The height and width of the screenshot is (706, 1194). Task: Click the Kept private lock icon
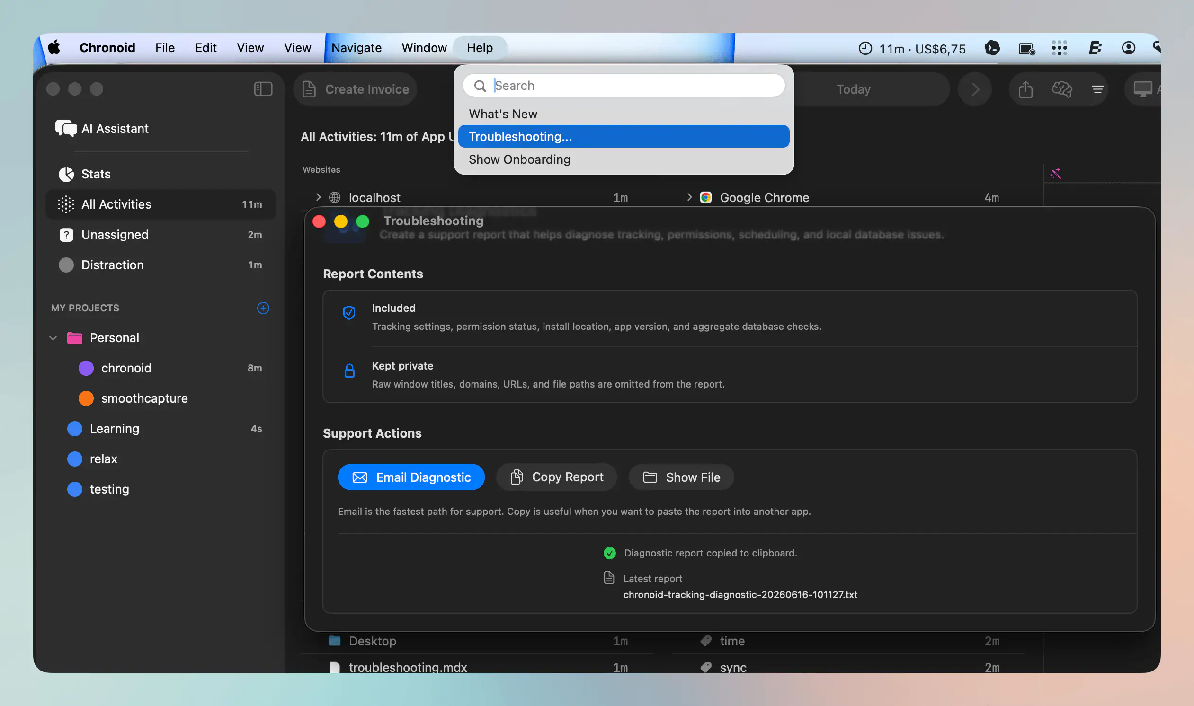[x=349, y=371]
